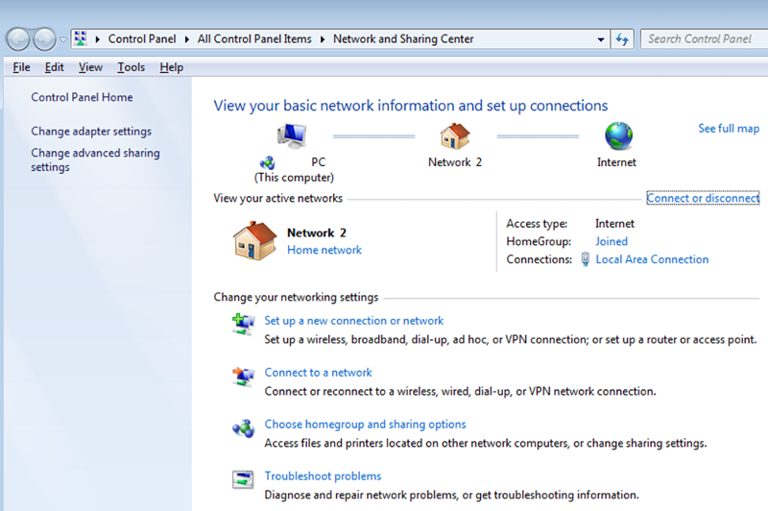
Task: Open the address bar history dropdown
Action: point(601,39)
